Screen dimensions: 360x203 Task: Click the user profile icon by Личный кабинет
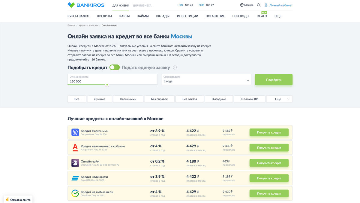pyautogui.click(x=266, y=5)
